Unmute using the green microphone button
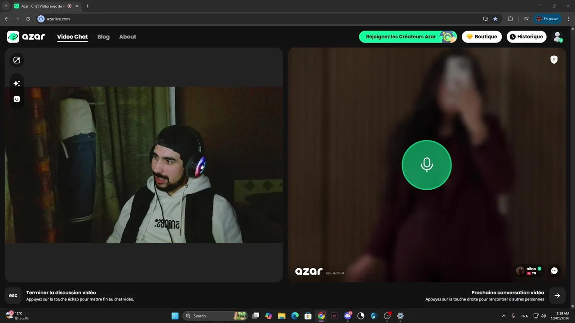 tap(426, 165)
